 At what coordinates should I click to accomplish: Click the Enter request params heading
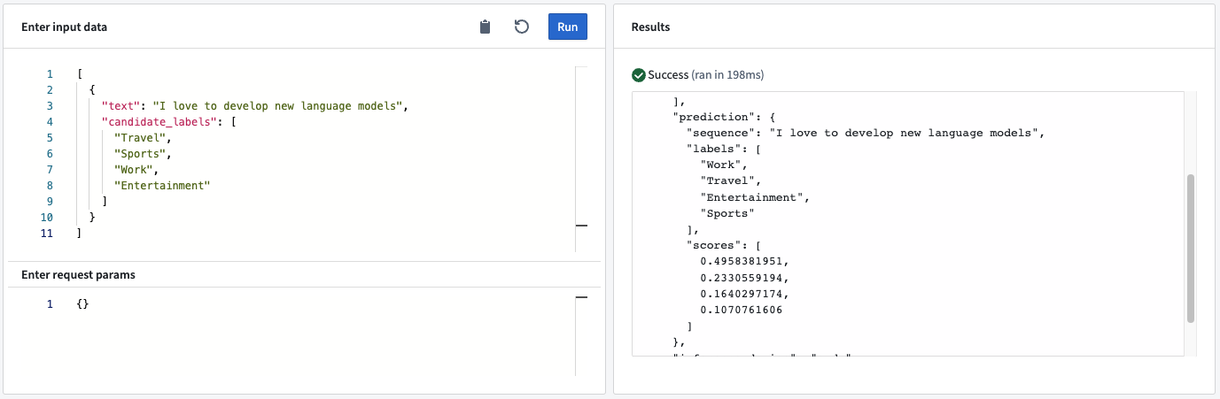click(x=78, y=275)
